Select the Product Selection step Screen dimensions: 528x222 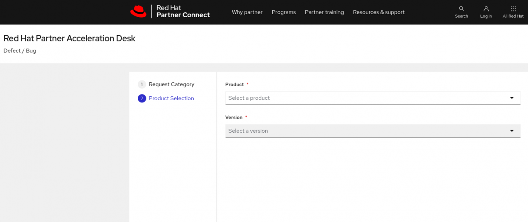pyautogui.click(x=171, y=98)
